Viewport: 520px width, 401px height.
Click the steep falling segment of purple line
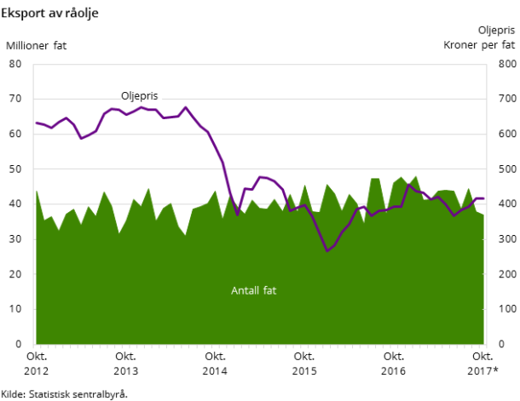pyautogui.click(x=228, y=179)
